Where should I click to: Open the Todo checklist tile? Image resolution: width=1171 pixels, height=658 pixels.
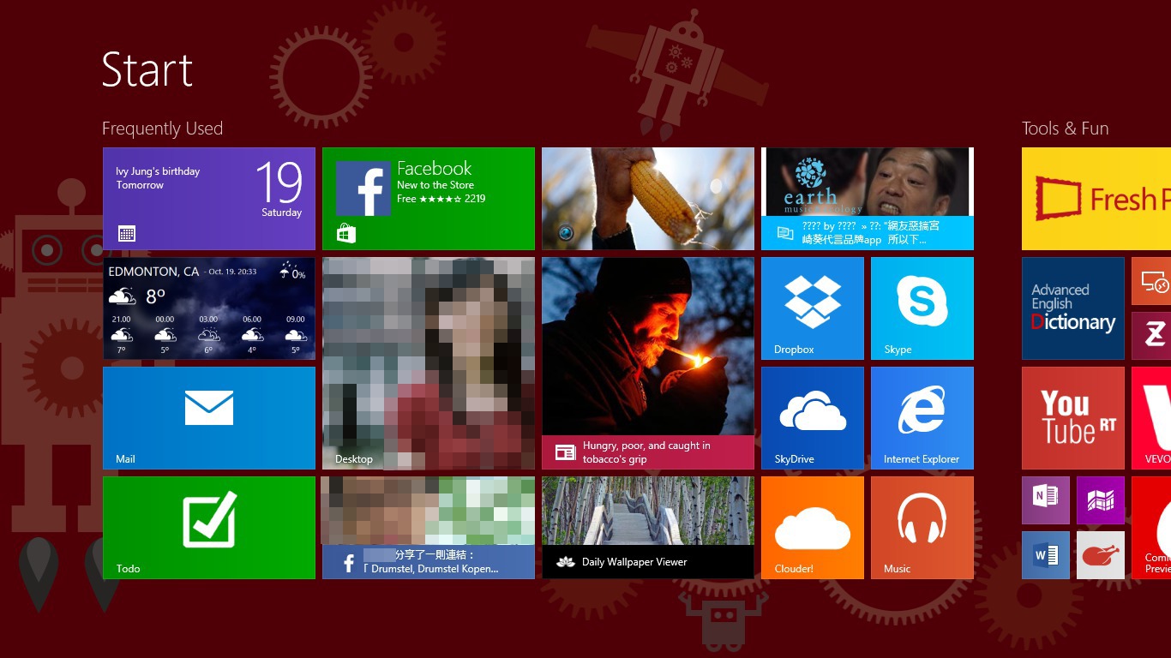pos(209,528)
